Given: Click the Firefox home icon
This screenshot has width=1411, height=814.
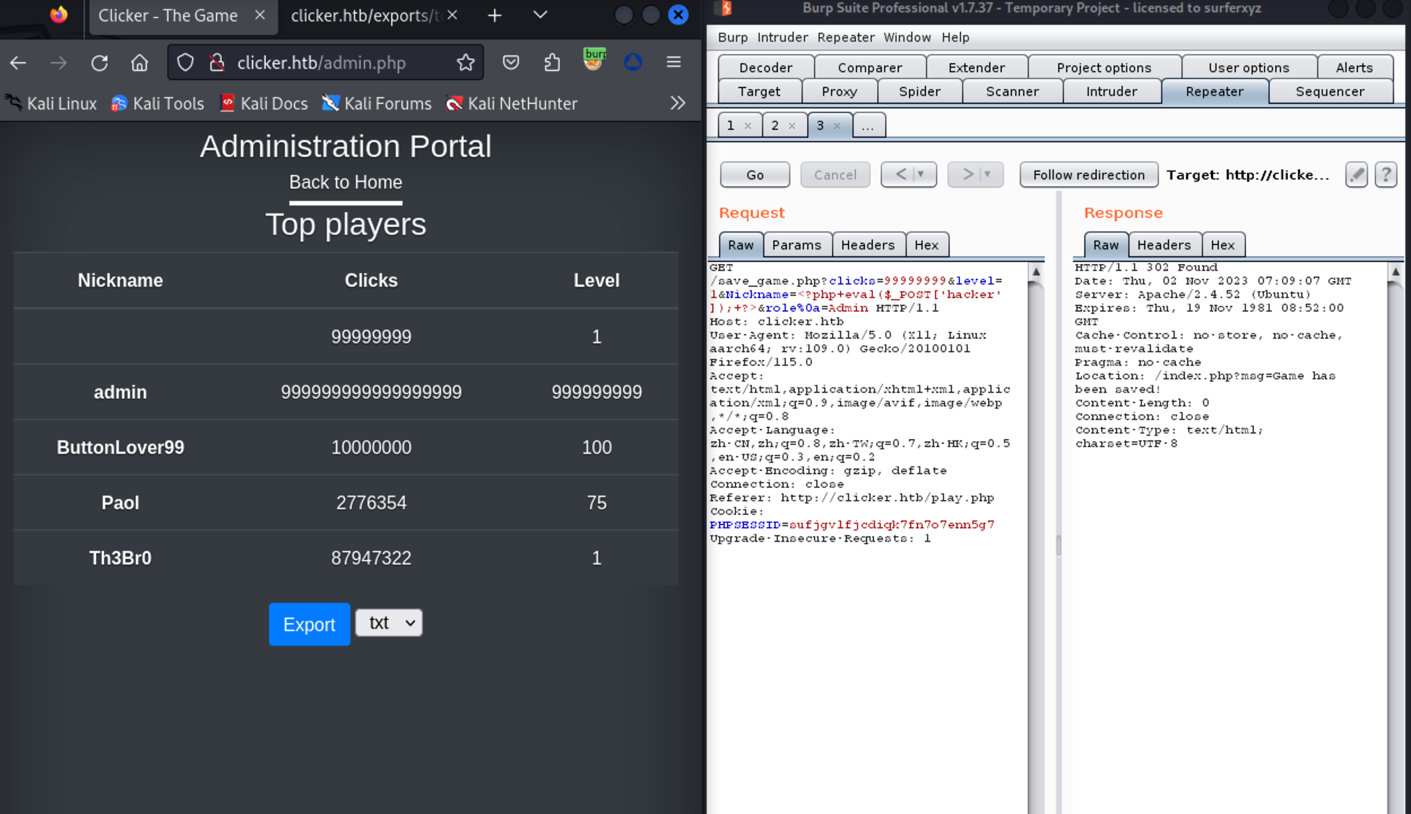Looking at the screenshot, I should click(139, 63).
